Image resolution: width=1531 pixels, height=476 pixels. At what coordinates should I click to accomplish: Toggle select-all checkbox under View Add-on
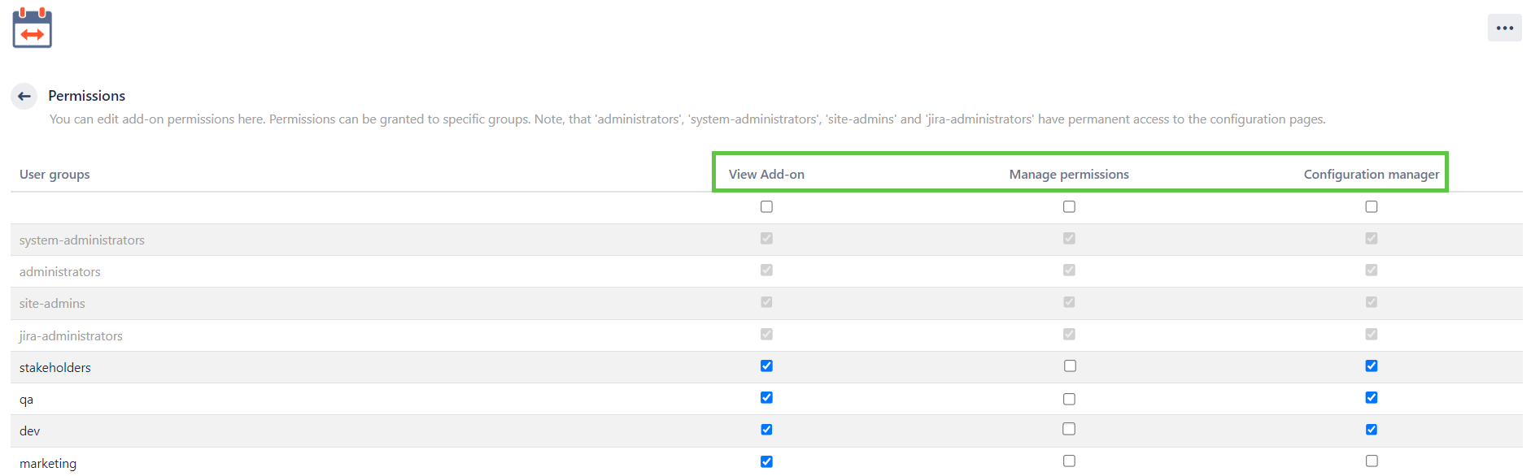pos(766,207)
